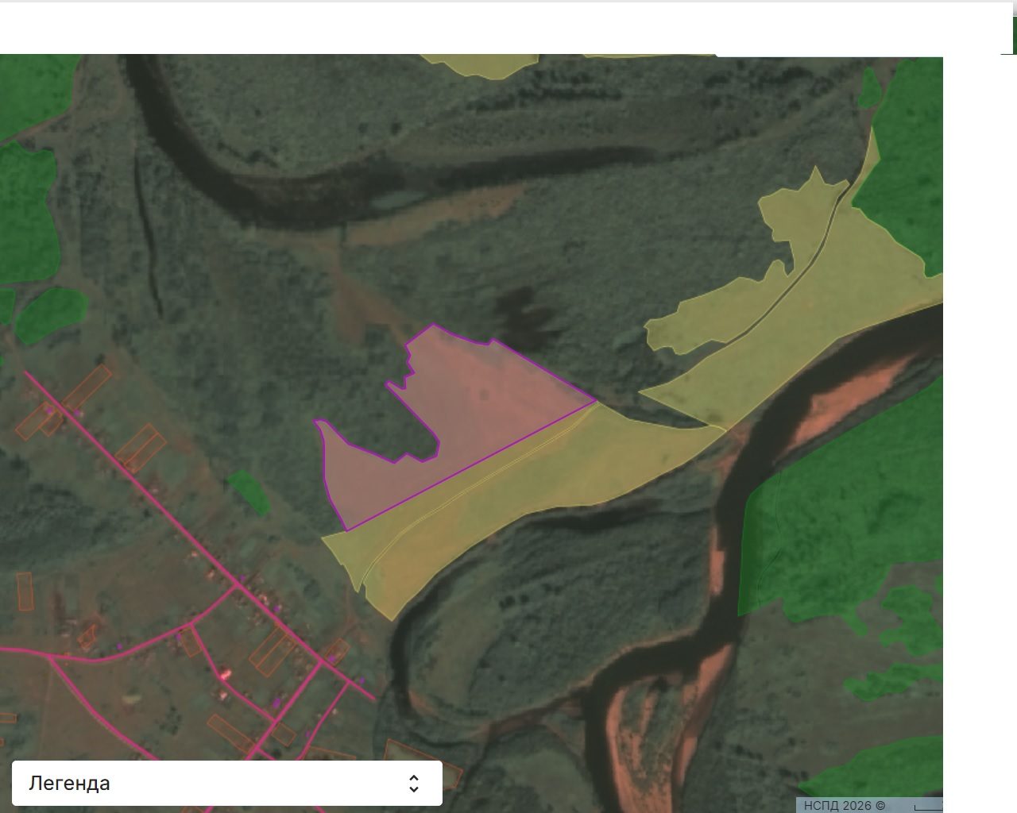
Task: Expand the Легенда dropdown panel
Action: point(227,784)
